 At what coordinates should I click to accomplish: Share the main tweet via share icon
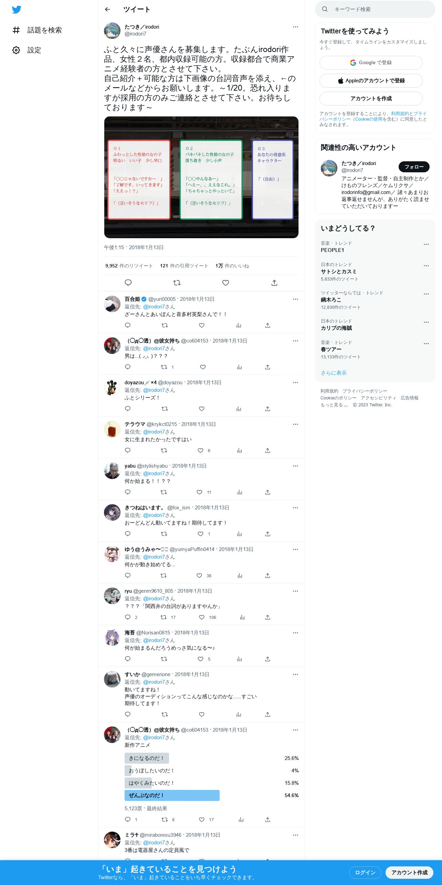(274, 283)
